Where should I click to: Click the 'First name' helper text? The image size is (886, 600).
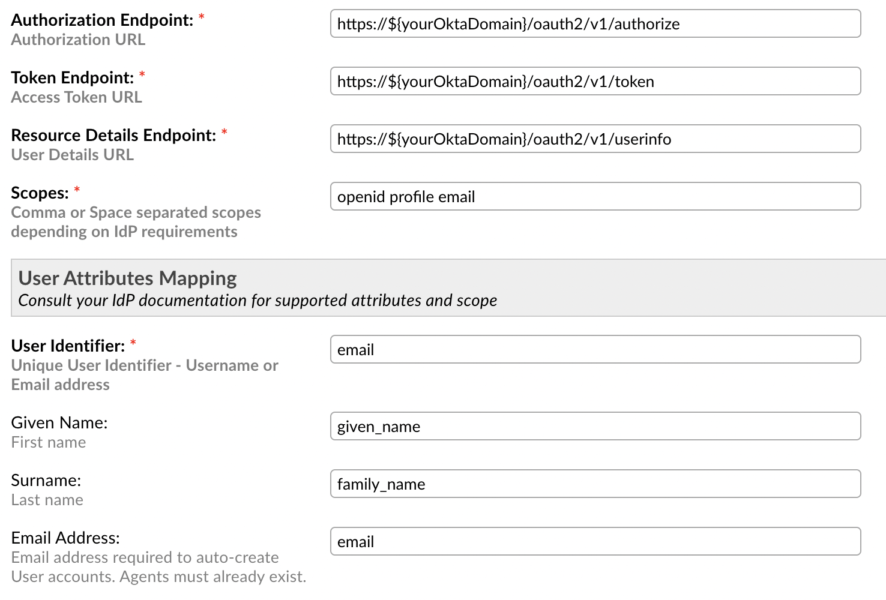click(x=48, y=442)
